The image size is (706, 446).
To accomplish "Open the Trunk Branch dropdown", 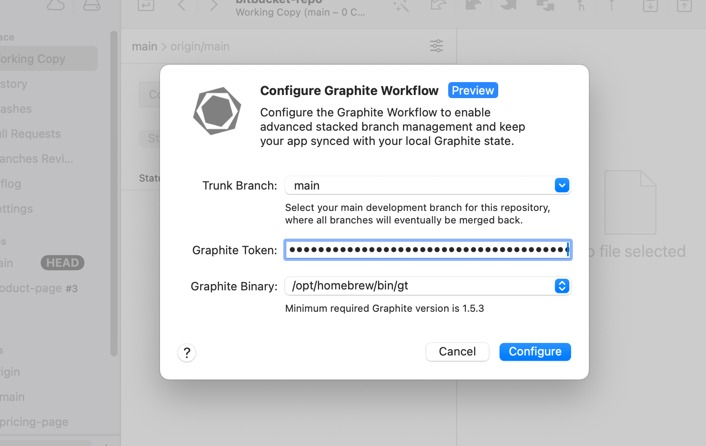I will click(562, 186).
